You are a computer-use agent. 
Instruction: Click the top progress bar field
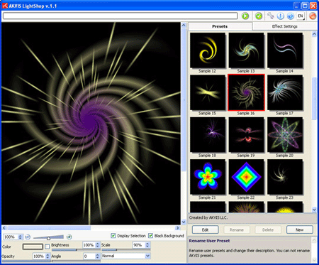(121, 16)
